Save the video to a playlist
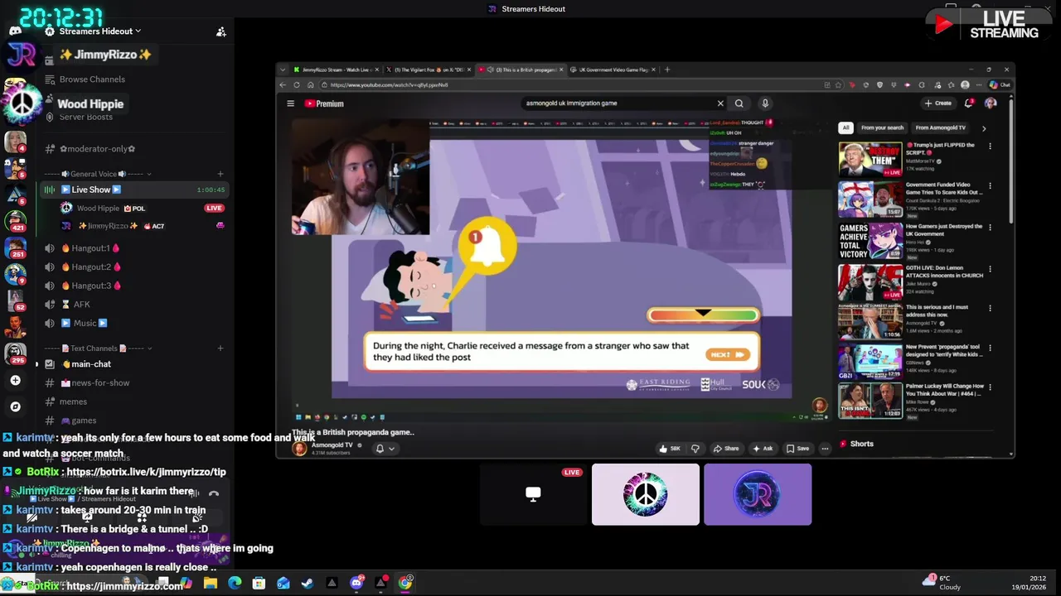Screen dimensions: 1061x596 (798, 449)
